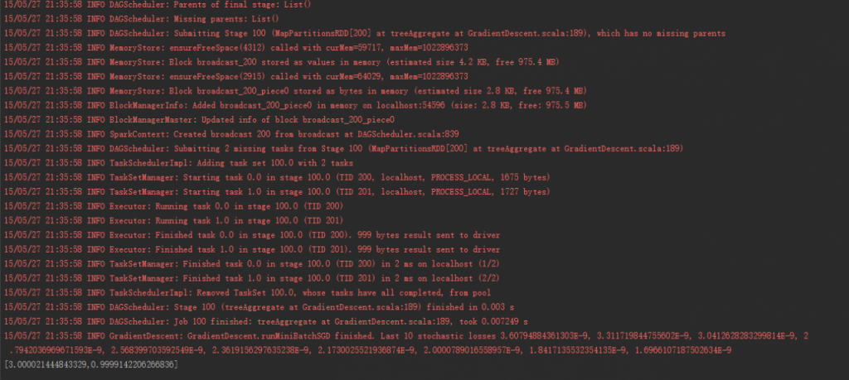Click 'Starting task 0.0' line with TID 200

(x=277, y=177)
